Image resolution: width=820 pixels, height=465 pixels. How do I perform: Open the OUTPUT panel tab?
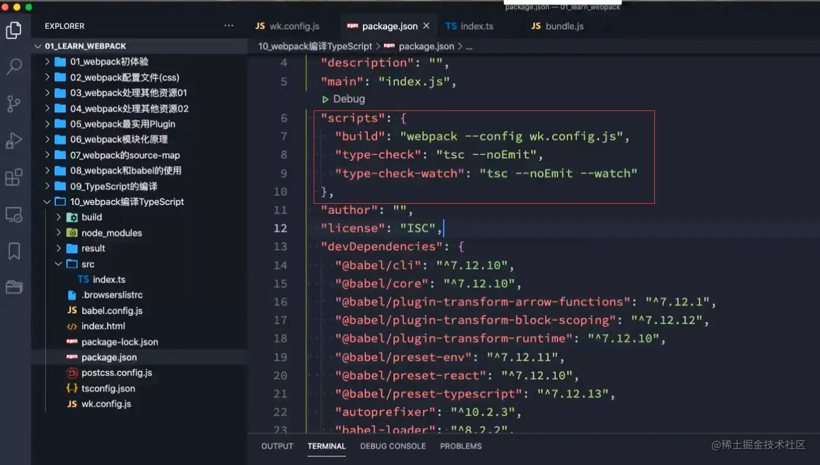[x=277, y=446]
